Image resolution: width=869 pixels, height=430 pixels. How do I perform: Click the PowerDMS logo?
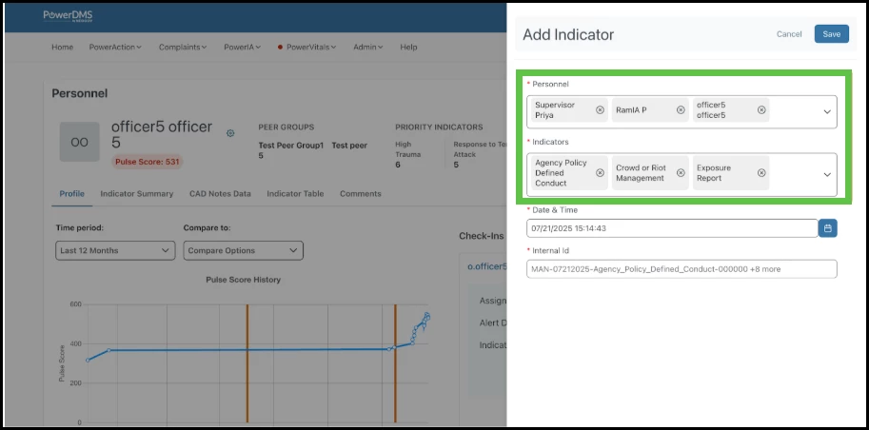69,16
